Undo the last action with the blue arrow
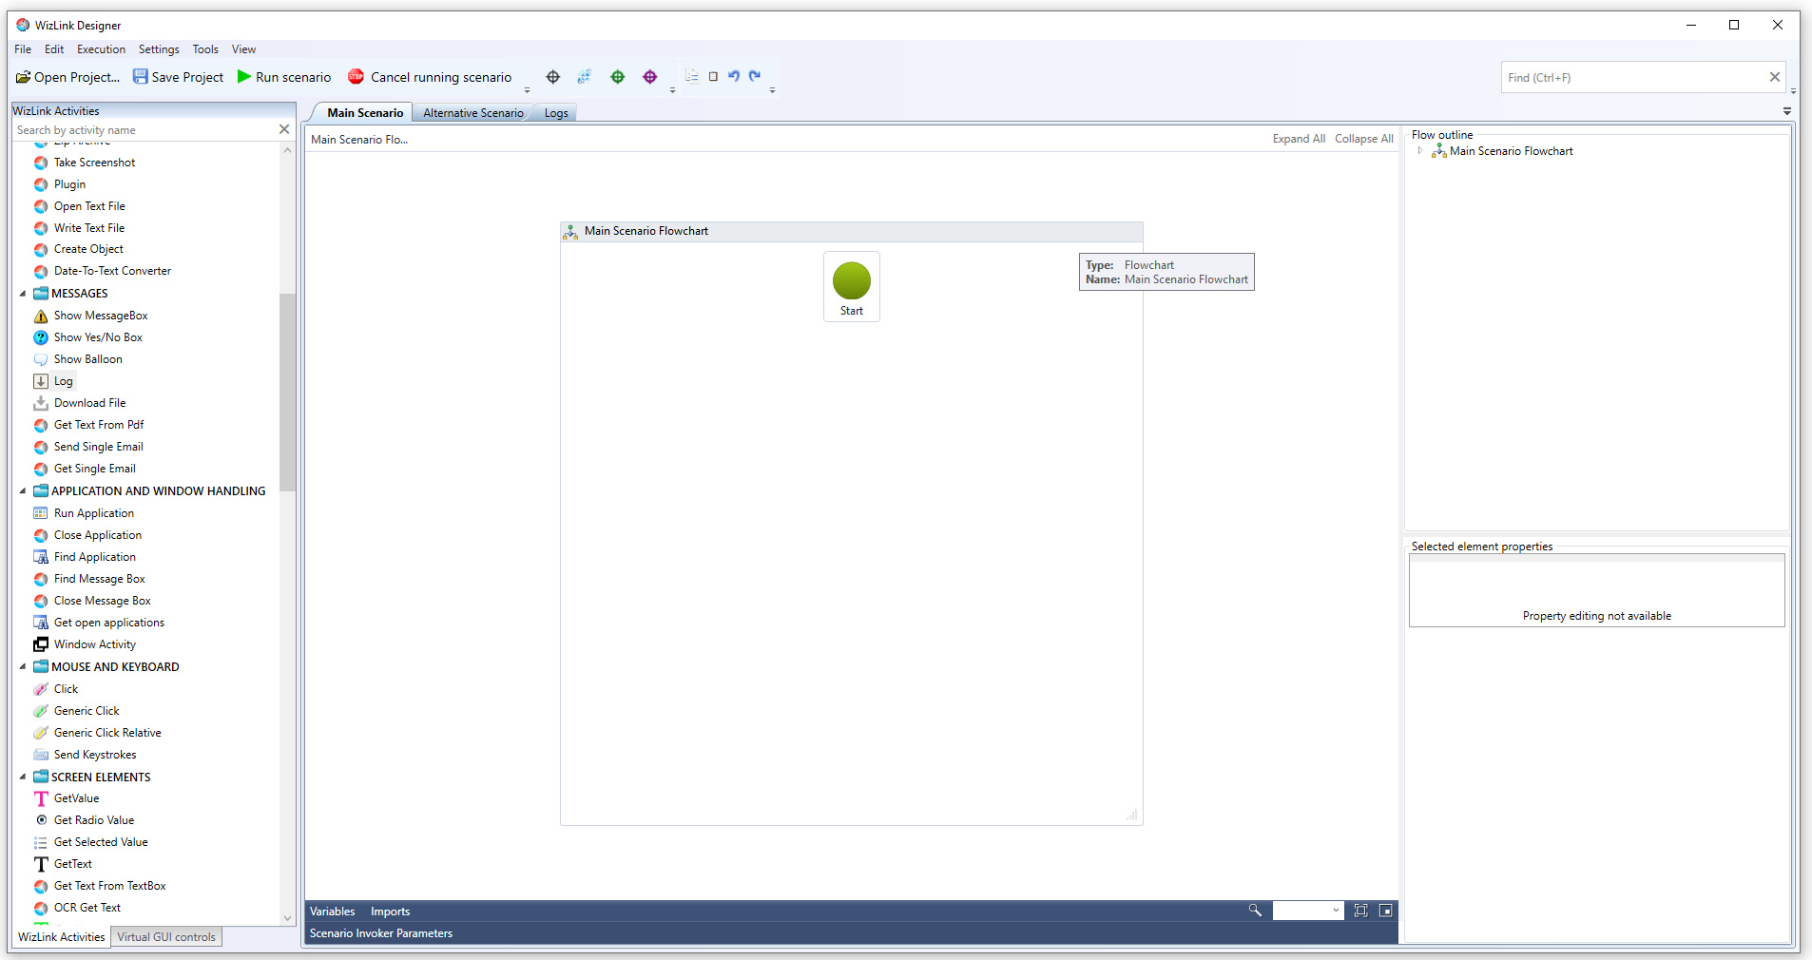Viewport: 1812px width, 960px height. tap(734, 76)
